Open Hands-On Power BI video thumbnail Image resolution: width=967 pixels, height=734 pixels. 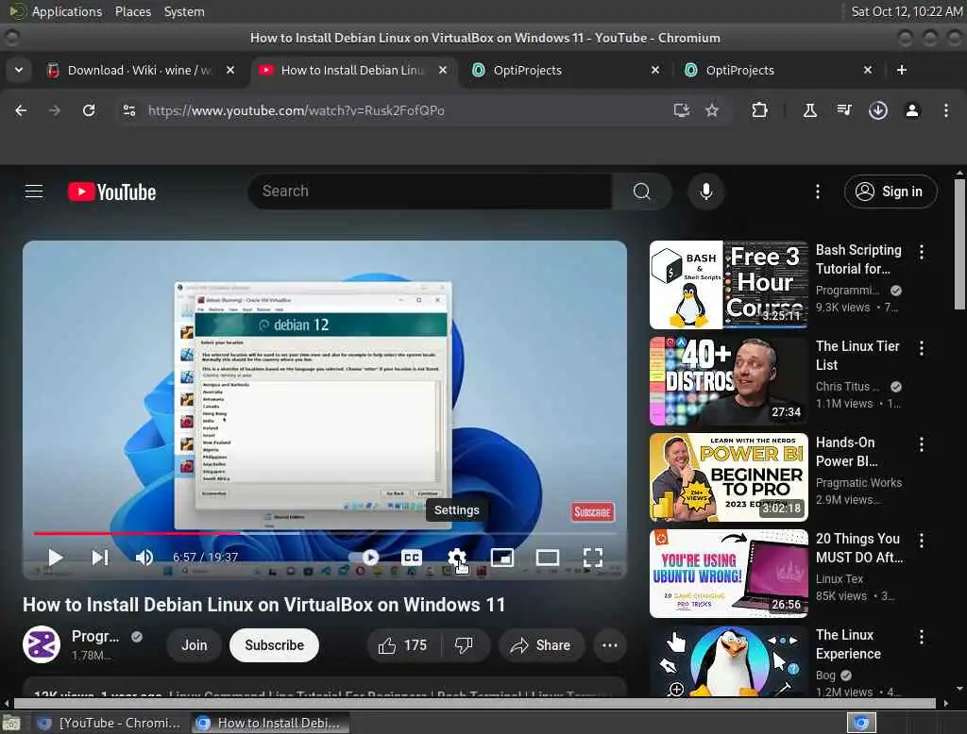coord(728,477)
